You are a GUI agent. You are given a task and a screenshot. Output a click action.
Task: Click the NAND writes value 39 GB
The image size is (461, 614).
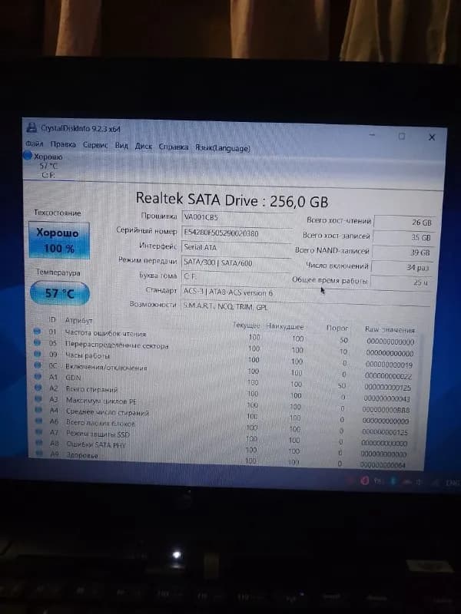coord(402,253)
